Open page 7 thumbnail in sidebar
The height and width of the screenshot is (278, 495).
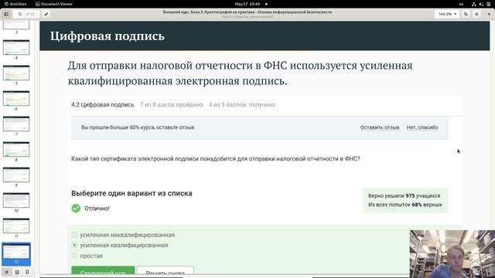(x=16, y=124)
